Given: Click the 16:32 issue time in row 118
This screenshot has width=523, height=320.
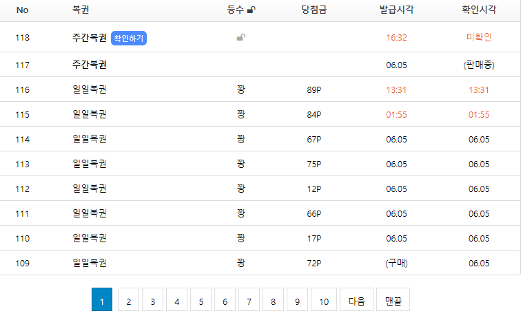Looking at the screenshot, I should [397, 38].
